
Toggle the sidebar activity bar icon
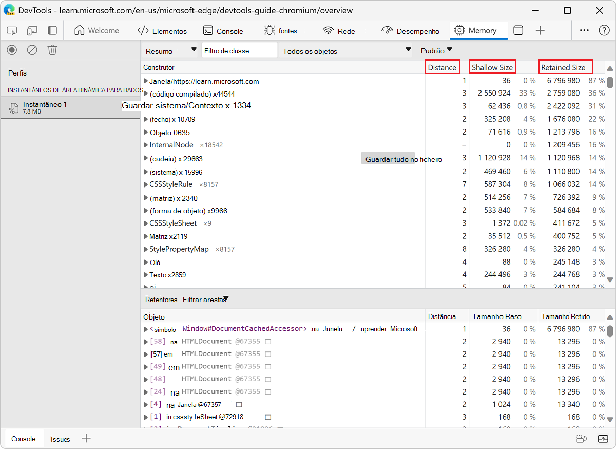[x=52, y=31]
